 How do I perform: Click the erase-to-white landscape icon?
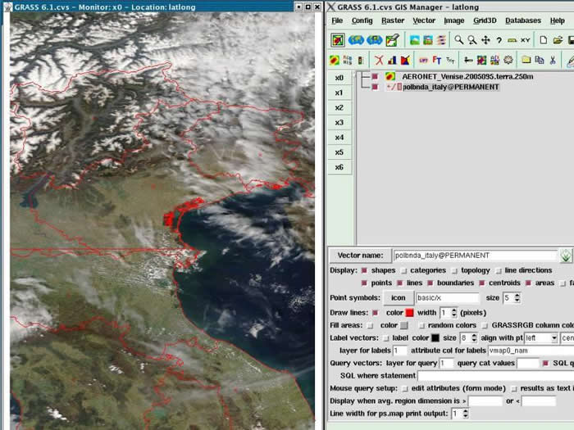(x=414, y=40)
